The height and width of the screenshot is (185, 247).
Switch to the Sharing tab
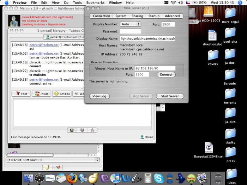coord(137,16)
